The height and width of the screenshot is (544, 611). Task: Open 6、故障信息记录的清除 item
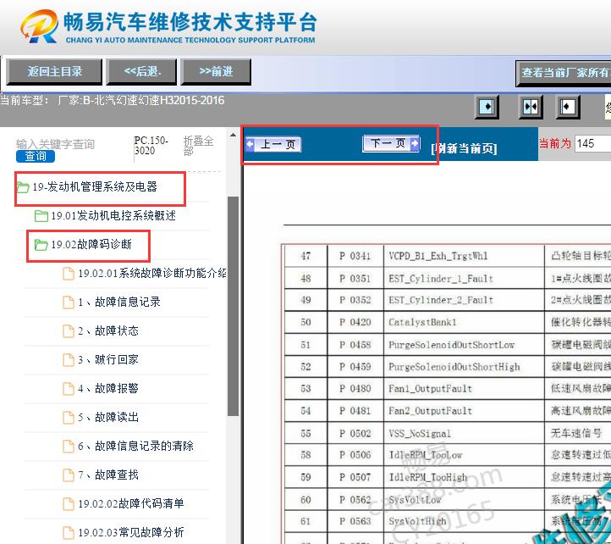135,446
